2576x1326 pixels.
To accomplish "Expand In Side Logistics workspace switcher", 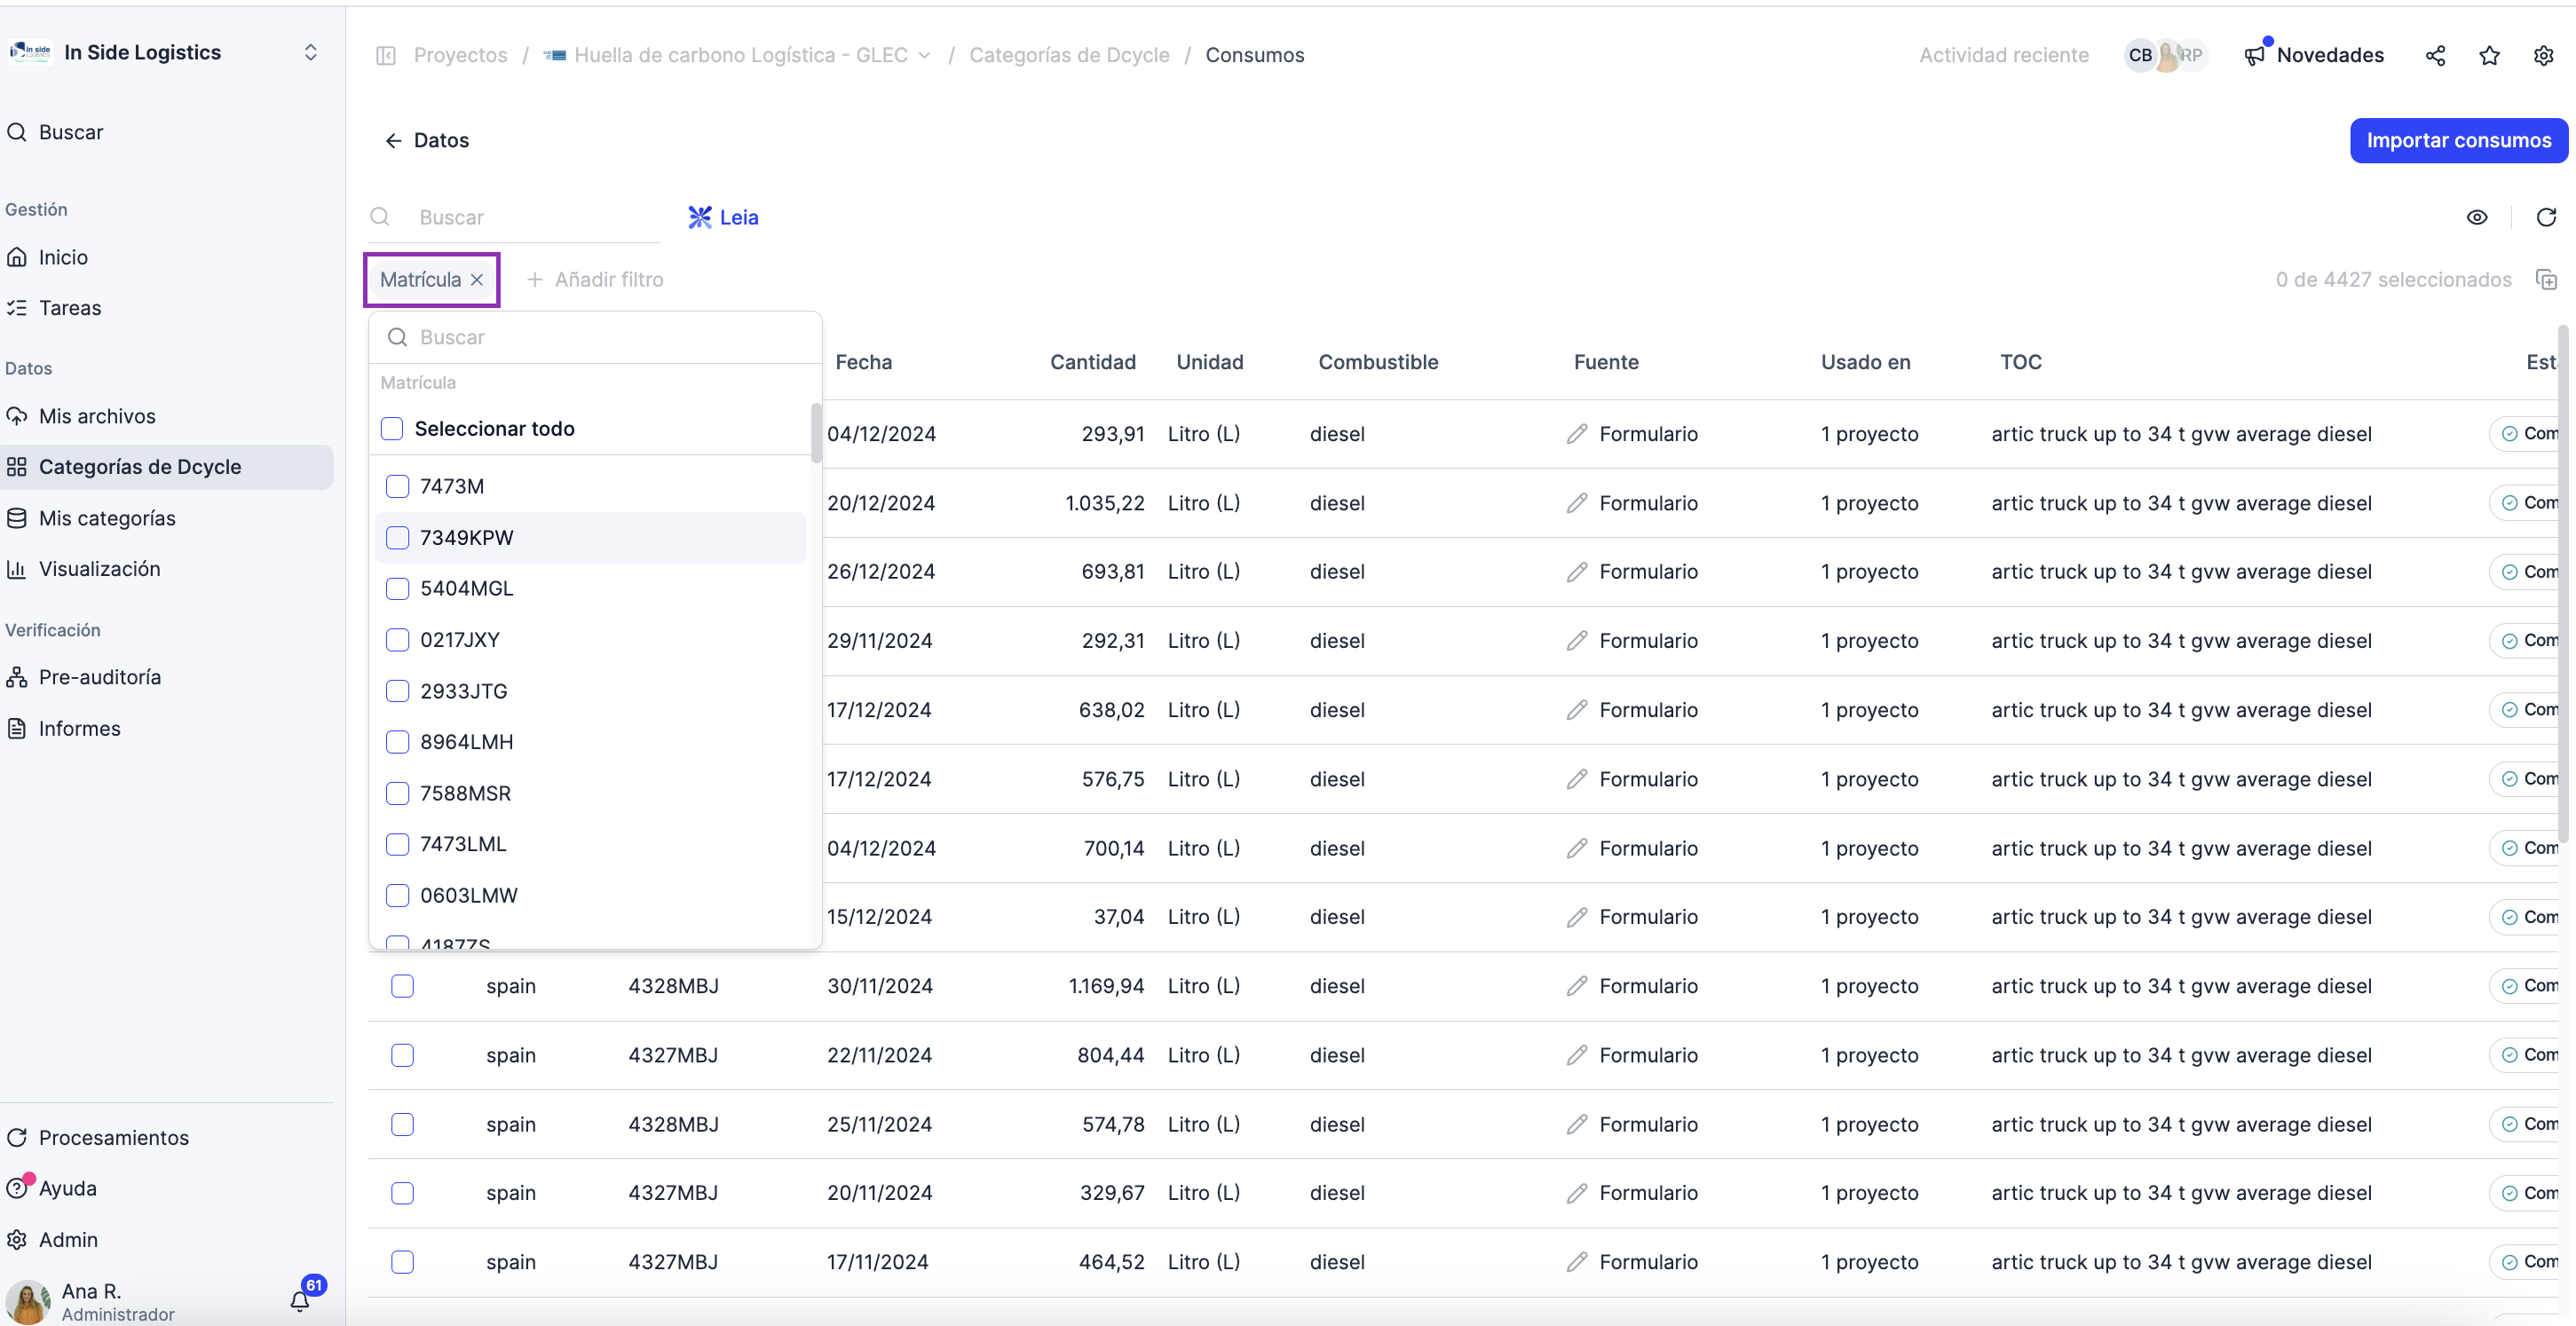I will pyautogui.click(x=310, y=52).
